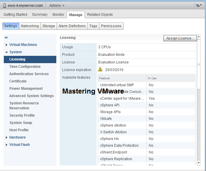Click the Hardware category label

coord(18,137)
